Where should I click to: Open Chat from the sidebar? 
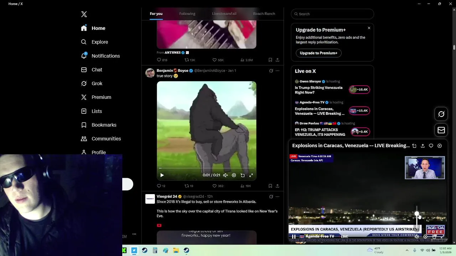tap(92, 70)
